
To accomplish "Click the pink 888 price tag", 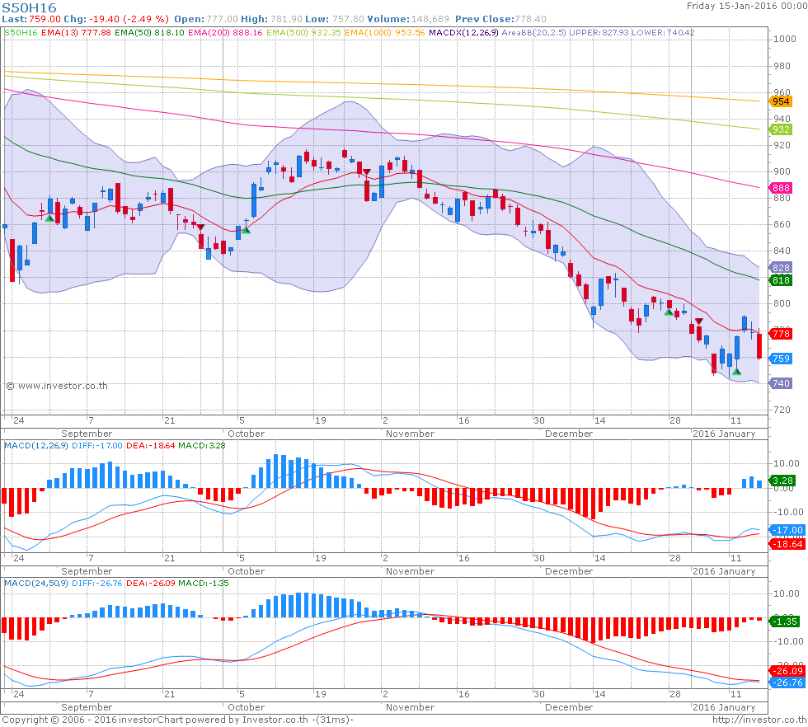I will point(781,188).
